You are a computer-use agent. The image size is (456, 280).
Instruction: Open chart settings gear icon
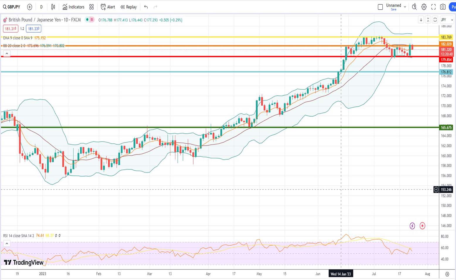coord(424,7)
